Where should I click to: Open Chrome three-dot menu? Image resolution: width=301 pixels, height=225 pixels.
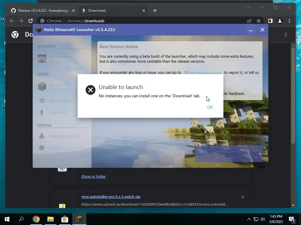[289, 21]
